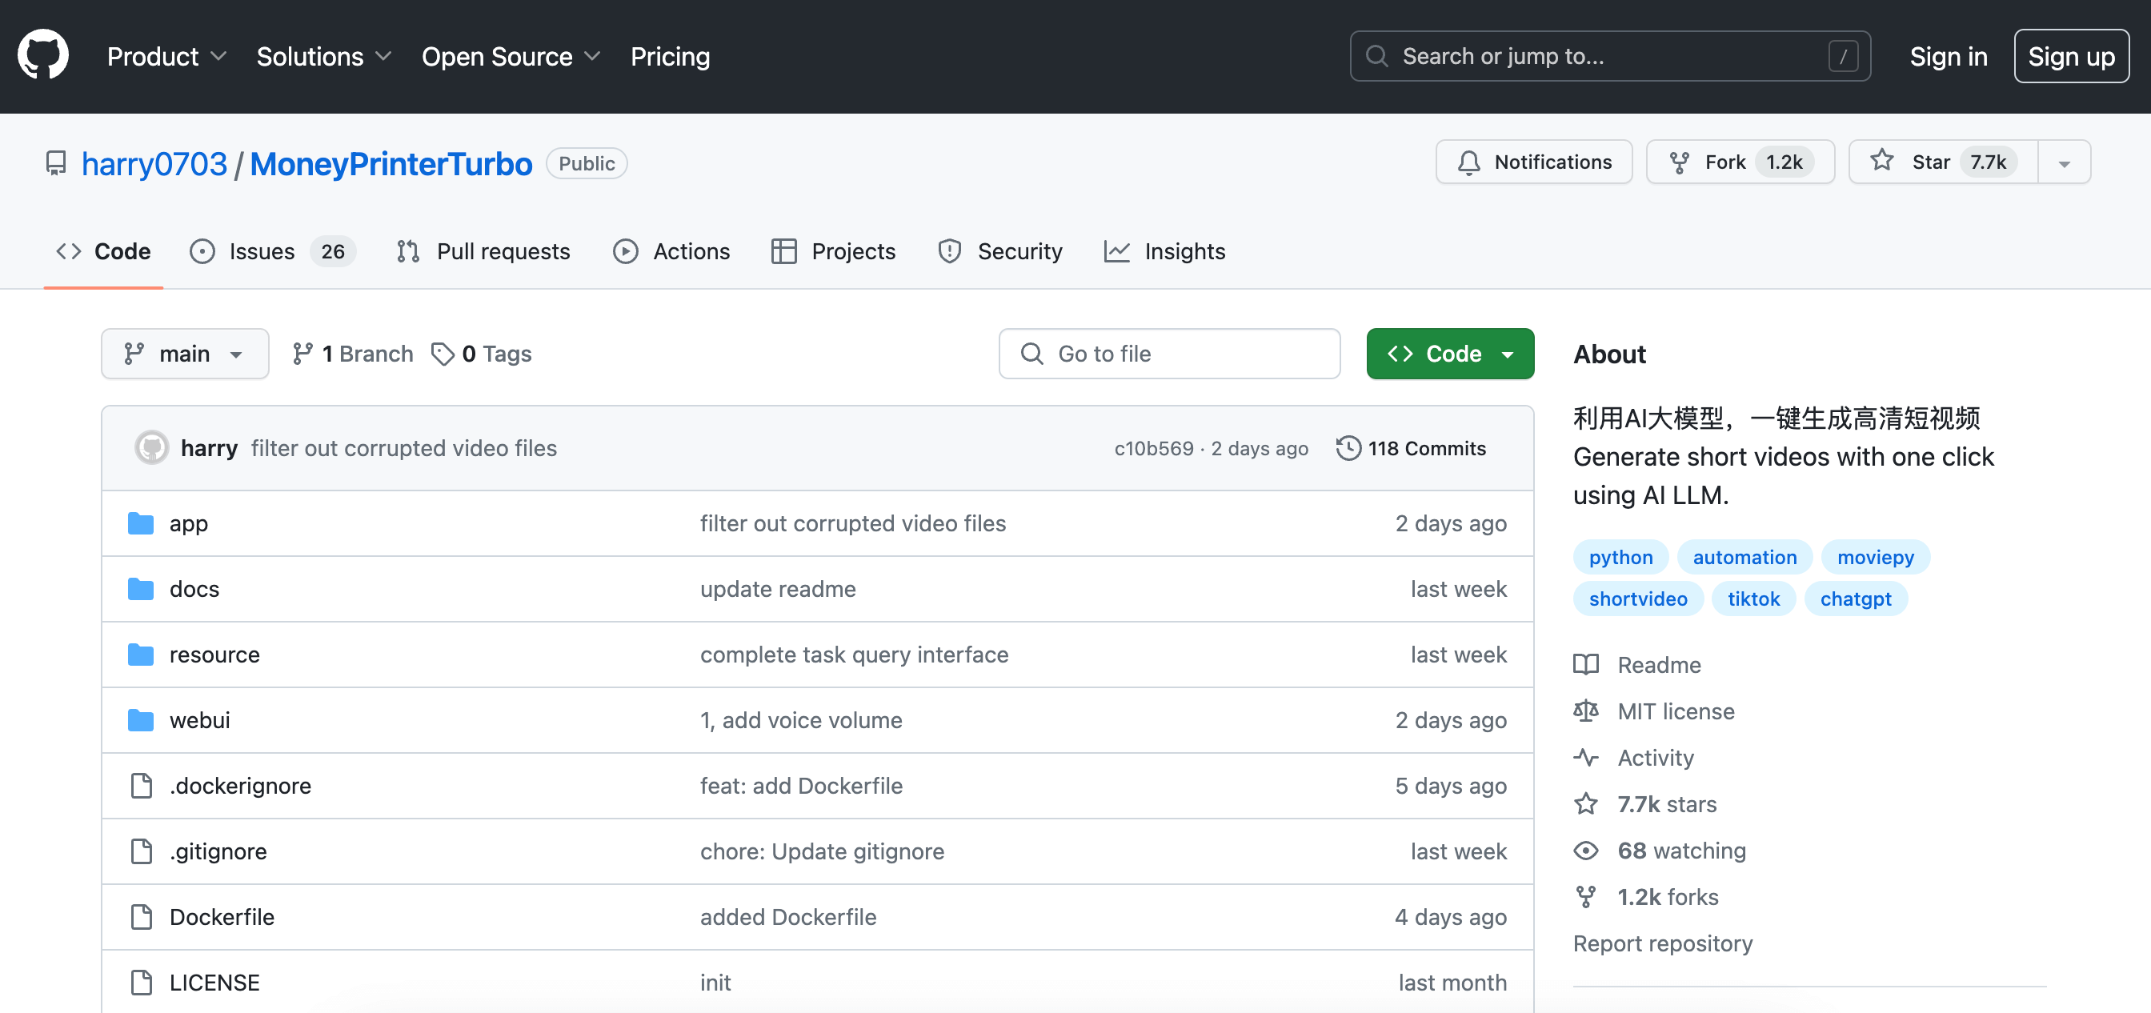Open 'chore: Update gitignore' commit link

pos(822,851)
